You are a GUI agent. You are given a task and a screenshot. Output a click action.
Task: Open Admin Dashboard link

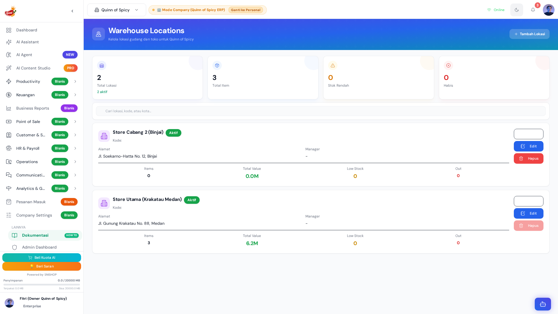(x=45, y=247)
